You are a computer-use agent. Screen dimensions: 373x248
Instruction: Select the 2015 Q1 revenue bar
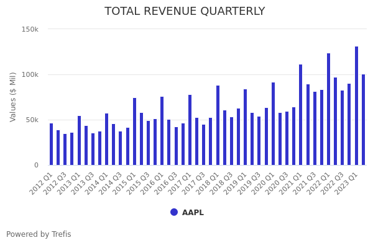point(134,131)
